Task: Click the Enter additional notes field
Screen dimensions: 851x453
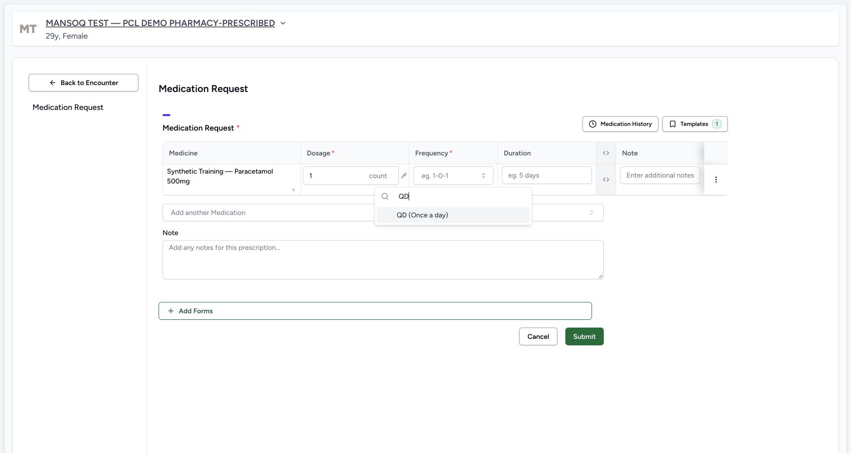Action: [x=660, y=175]
